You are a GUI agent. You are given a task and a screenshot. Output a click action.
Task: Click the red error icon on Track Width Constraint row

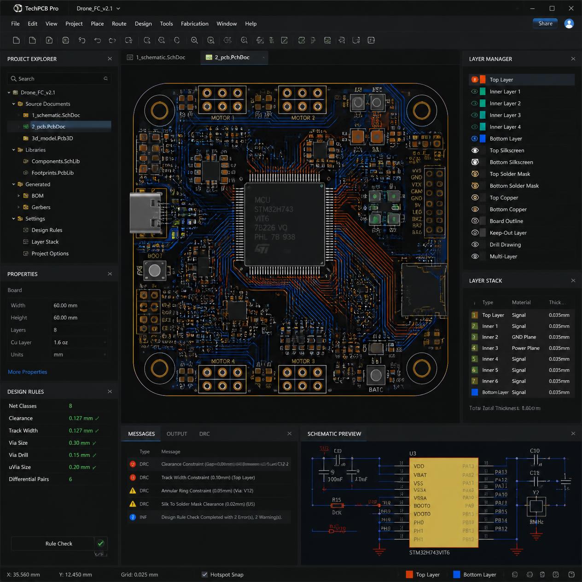pos(133,477)
